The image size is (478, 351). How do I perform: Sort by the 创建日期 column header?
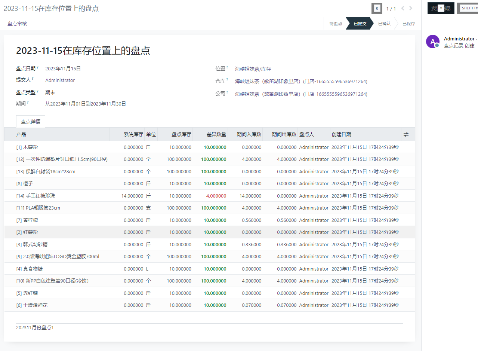(341, 134)
